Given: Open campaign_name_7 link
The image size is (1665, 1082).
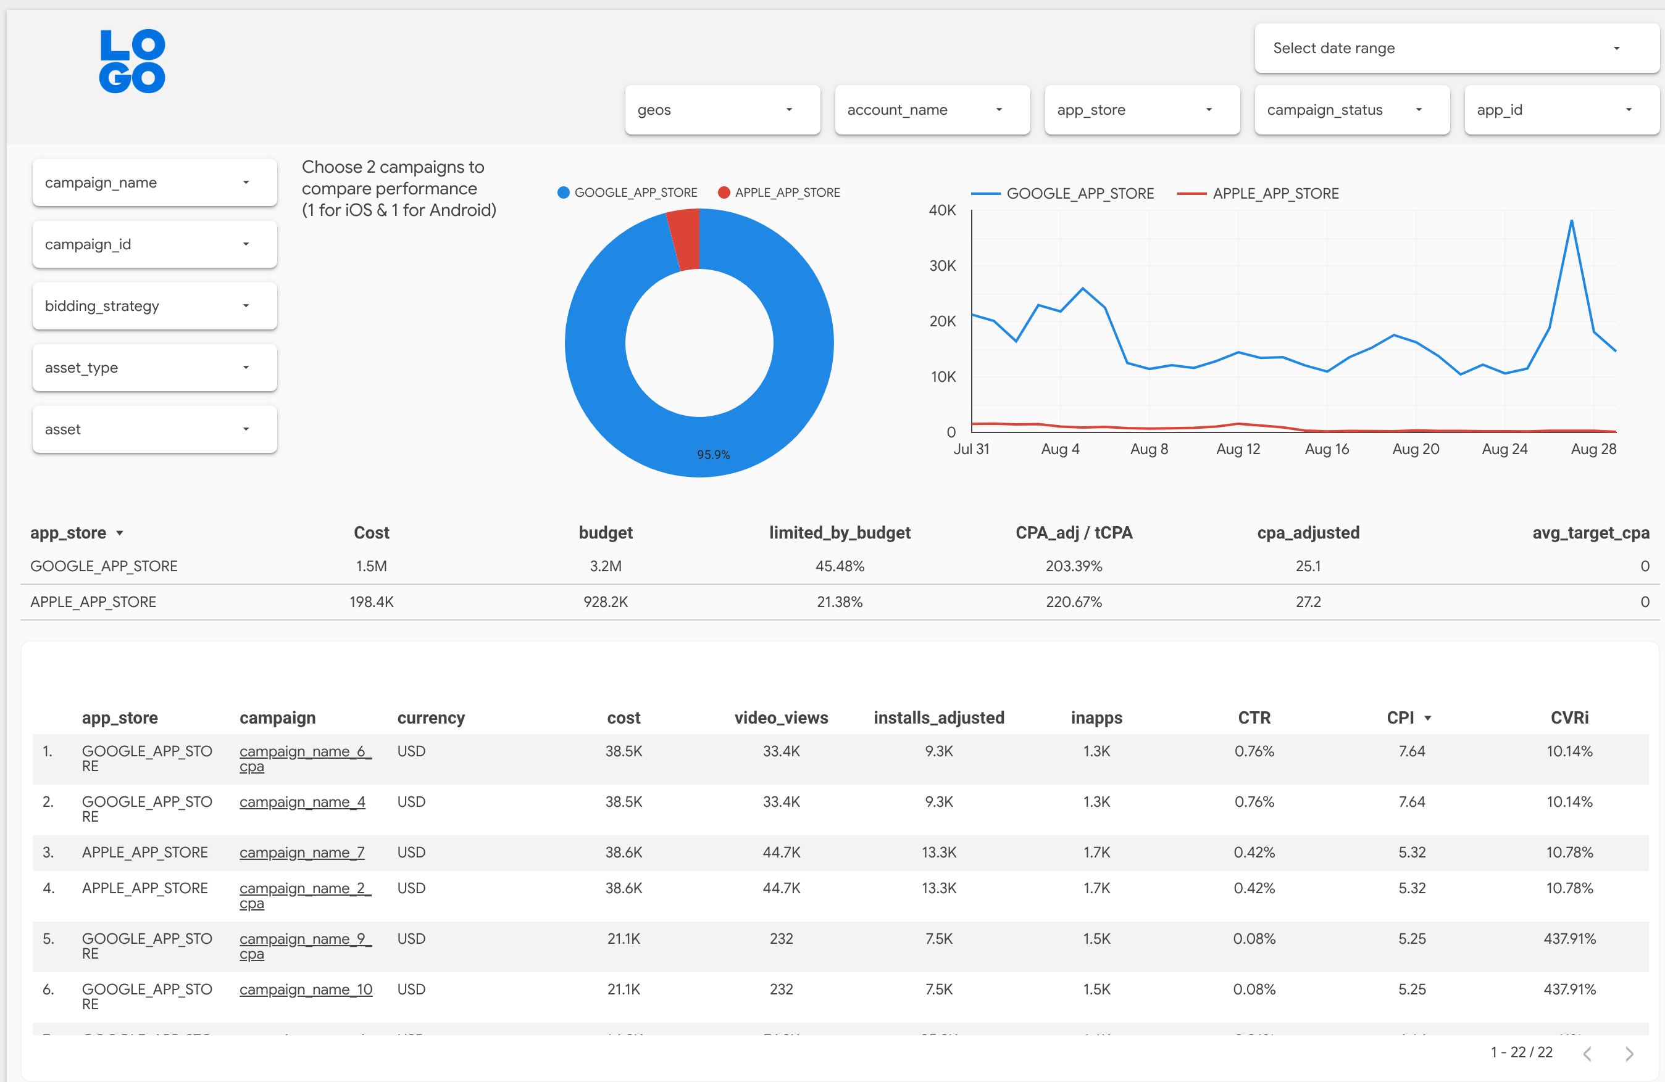Looking at the screenshot, I should (301, 853).
